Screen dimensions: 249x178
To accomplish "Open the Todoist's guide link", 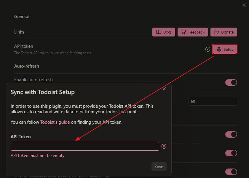I will click(x=55, y=122).
